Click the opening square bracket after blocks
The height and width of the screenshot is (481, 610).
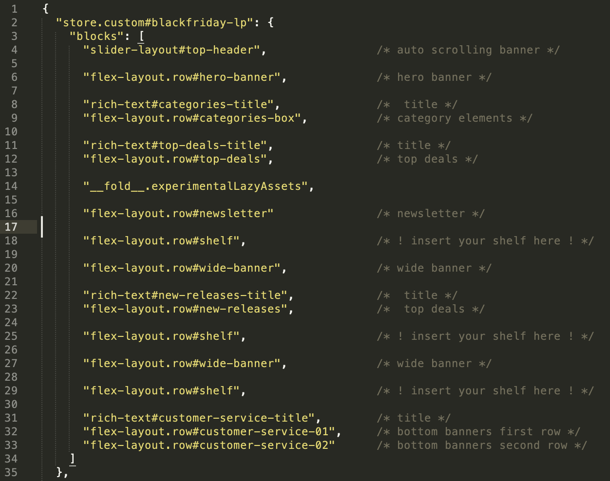click(141, 36)
